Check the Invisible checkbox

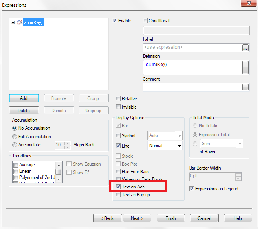(x=118, y=107)
